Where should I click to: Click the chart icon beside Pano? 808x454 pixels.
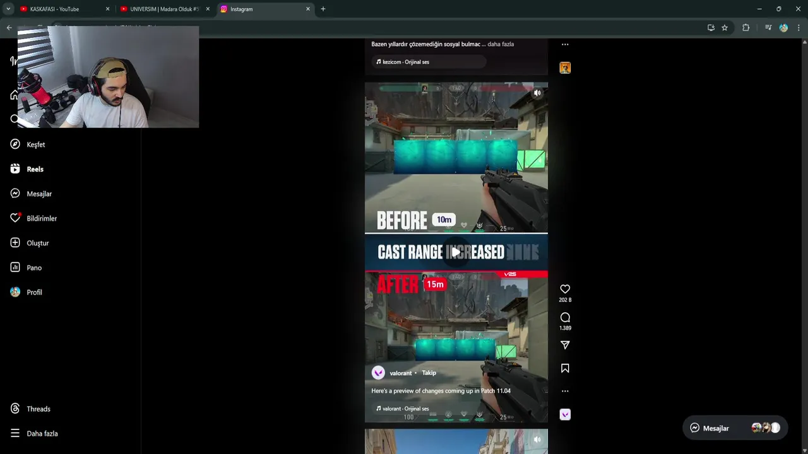tap(15, 267)
